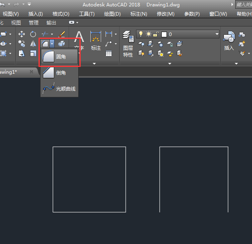Switch to the 输出 ribbon tab
This screenshot has width=252, height=244.
51,22
